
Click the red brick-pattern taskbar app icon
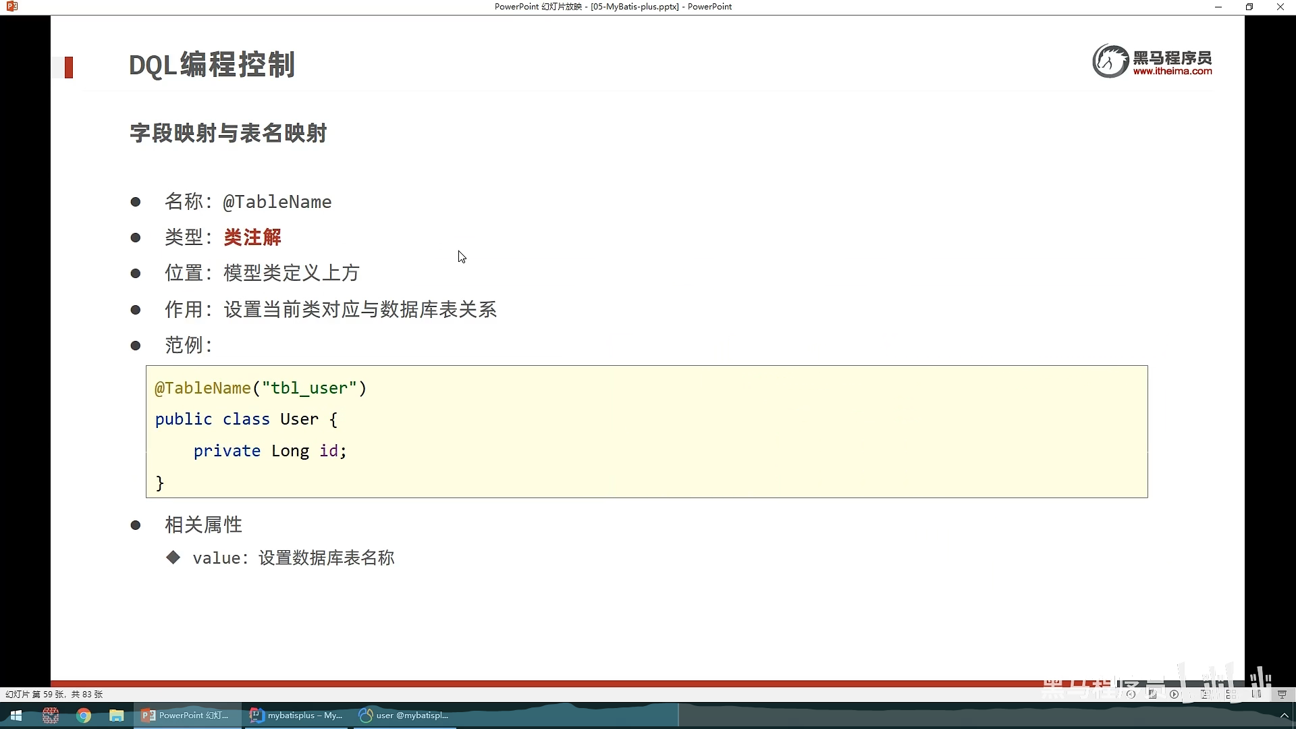point(51,715)
